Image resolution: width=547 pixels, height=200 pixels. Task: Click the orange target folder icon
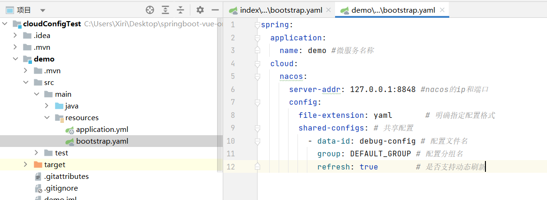[38, 164]
